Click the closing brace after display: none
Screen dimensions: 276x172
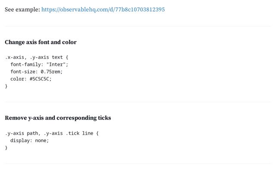(6, 148)
